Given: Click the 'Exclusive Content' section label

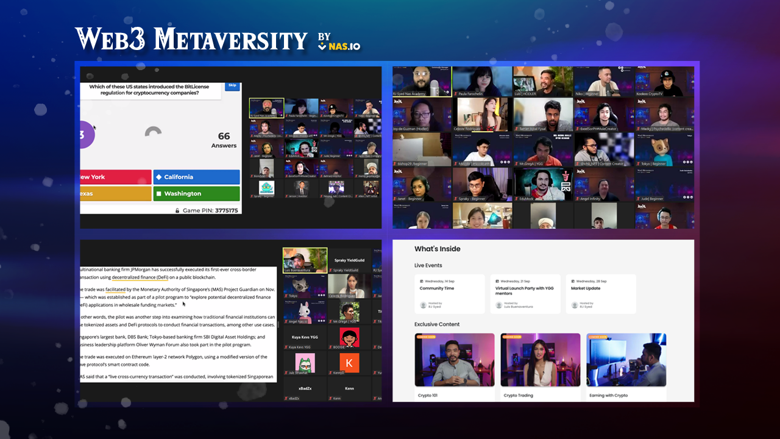Looking at the screenshot, I should point(437,324).
